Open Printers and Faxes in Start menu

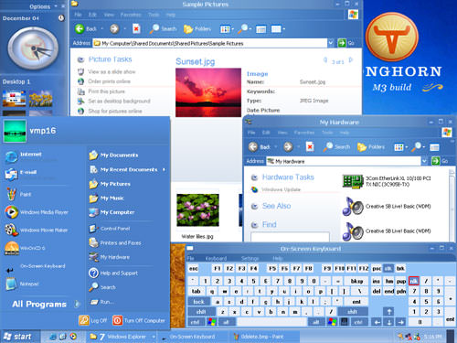(115, 243)
